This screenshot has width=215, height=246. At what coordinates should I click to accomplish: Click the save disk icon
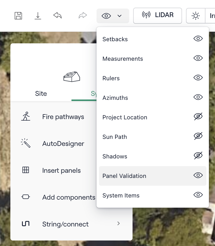18,16
